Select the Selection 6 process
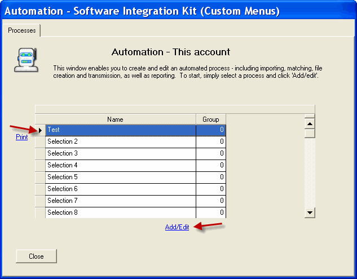357x279 pixels. pos(120,189)
